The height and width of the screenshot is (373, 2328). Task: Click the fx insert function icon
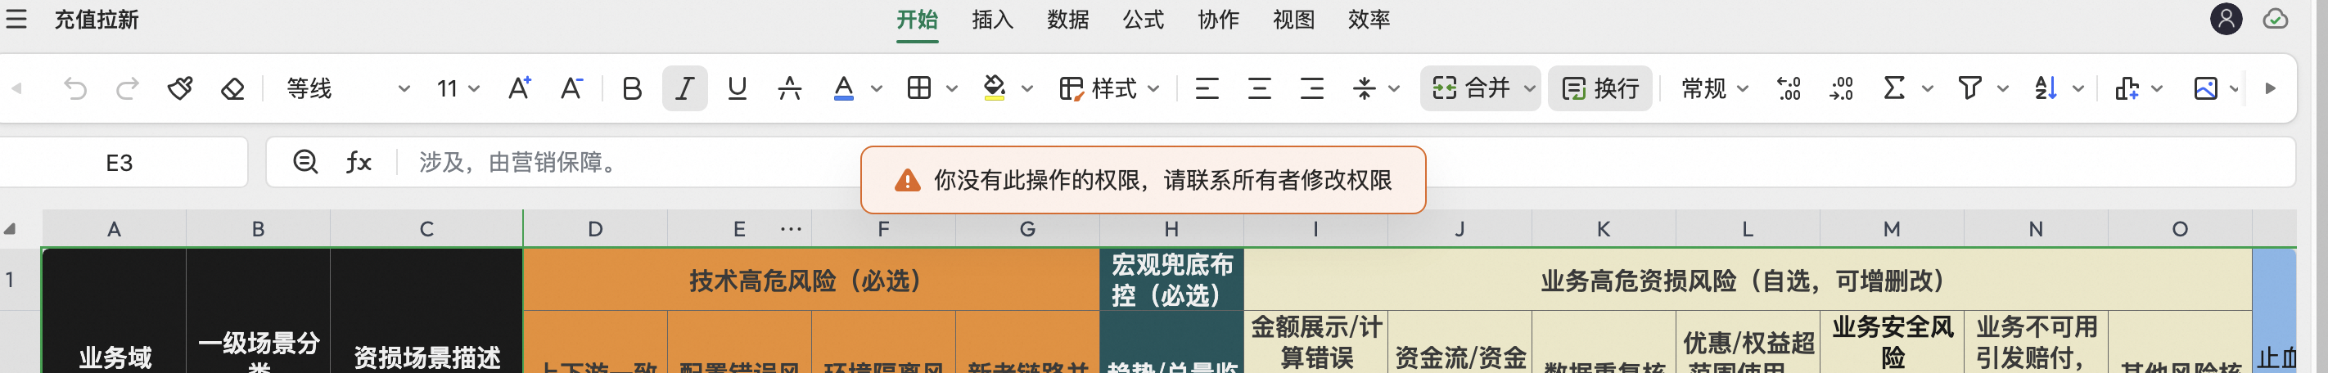tap(359, 163)
